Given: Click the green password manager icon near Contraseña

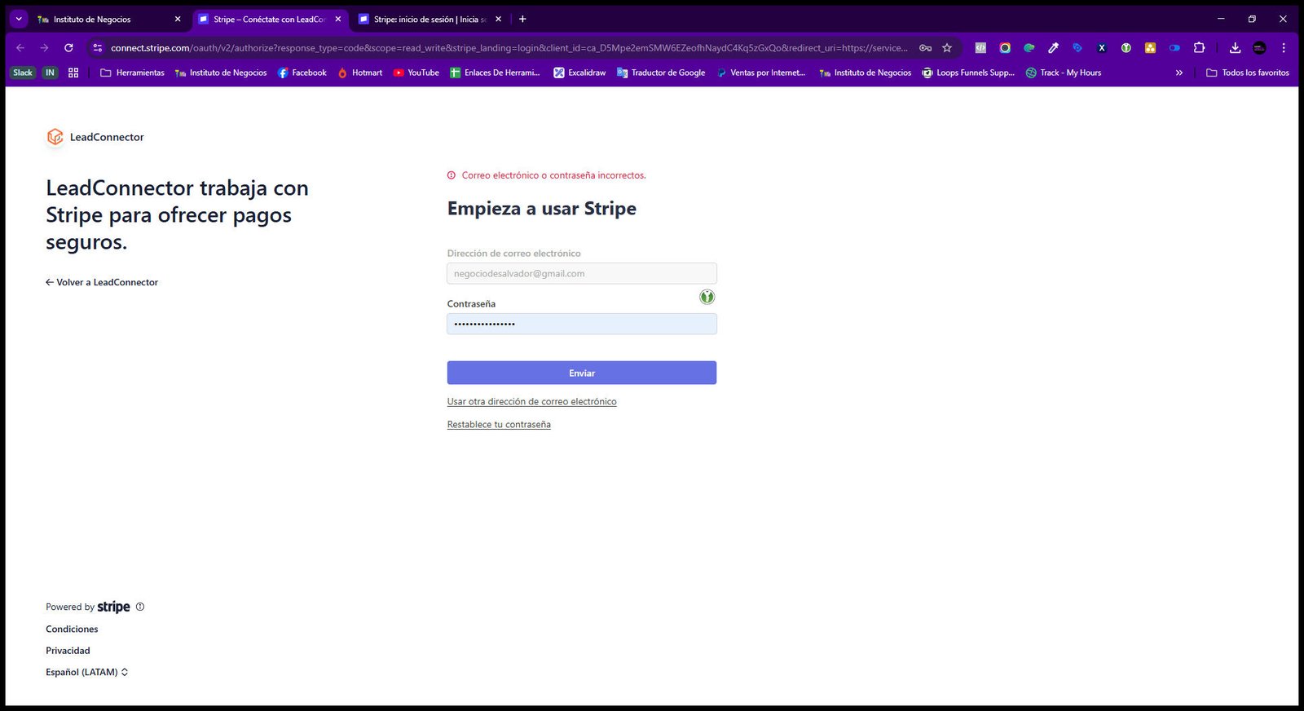Looking at the screenshot, I should coord(707,297).
